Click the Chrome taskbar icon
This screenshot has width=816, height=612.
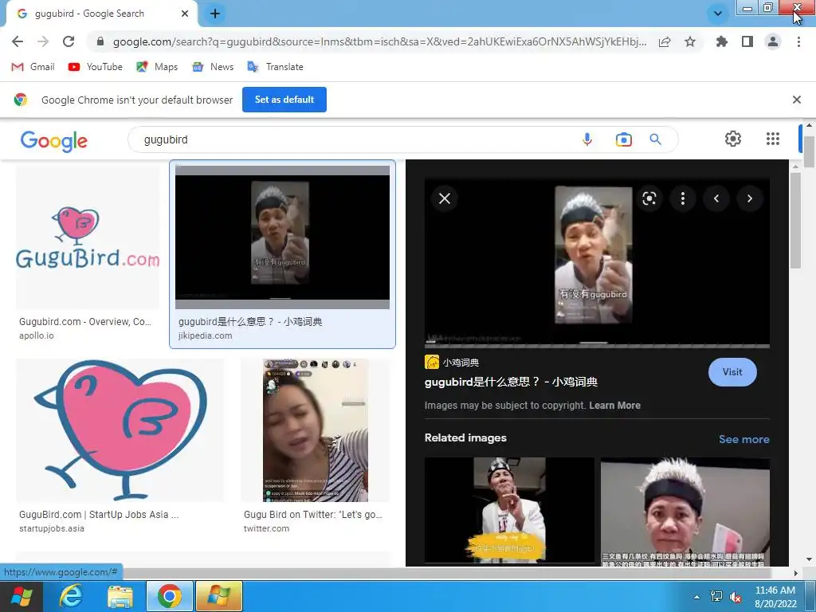tap(169, 596)
